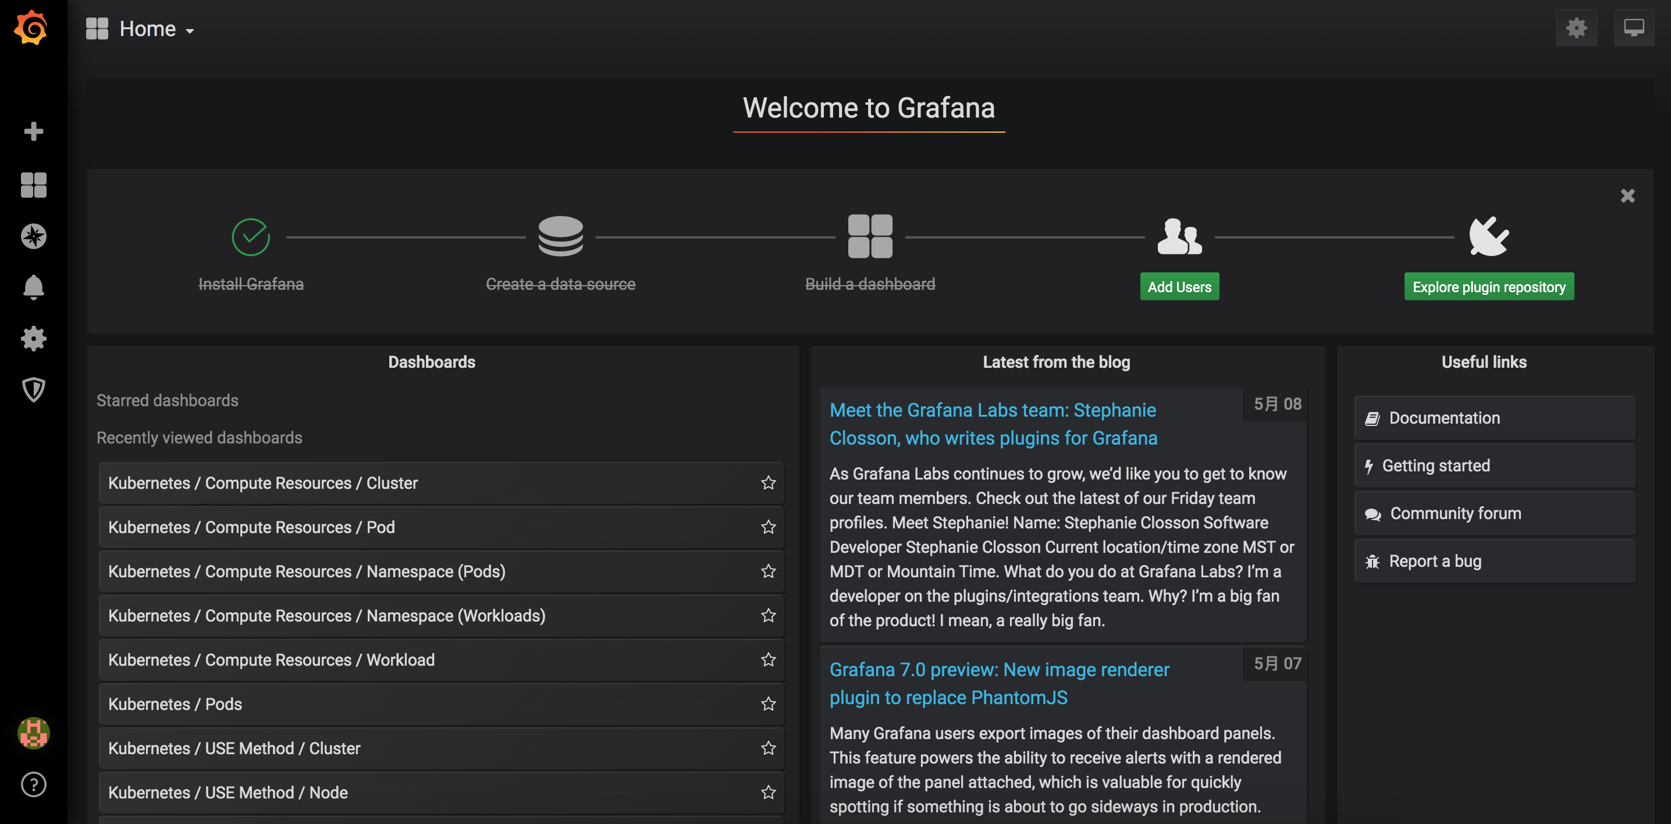Open Alerting bell icon in sidebar
The image size is (1671, 824).
click(x=33, y=287)
